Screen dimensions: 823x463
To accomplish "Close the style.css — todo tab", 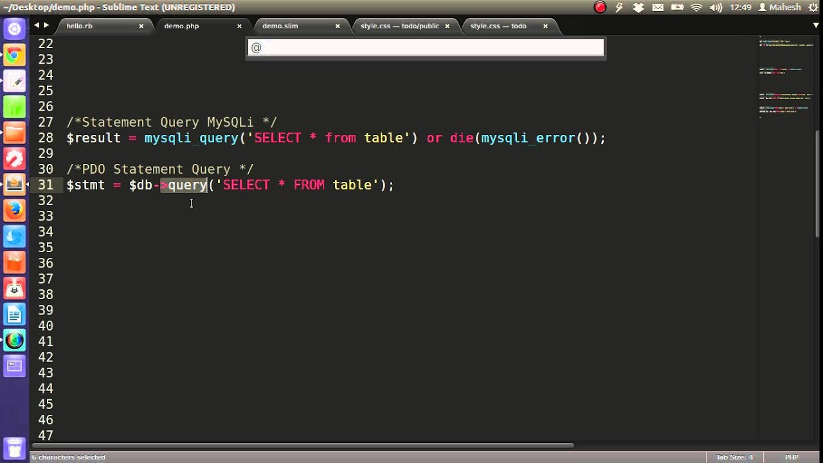I will pyautogui.click(x=545, y=26).
